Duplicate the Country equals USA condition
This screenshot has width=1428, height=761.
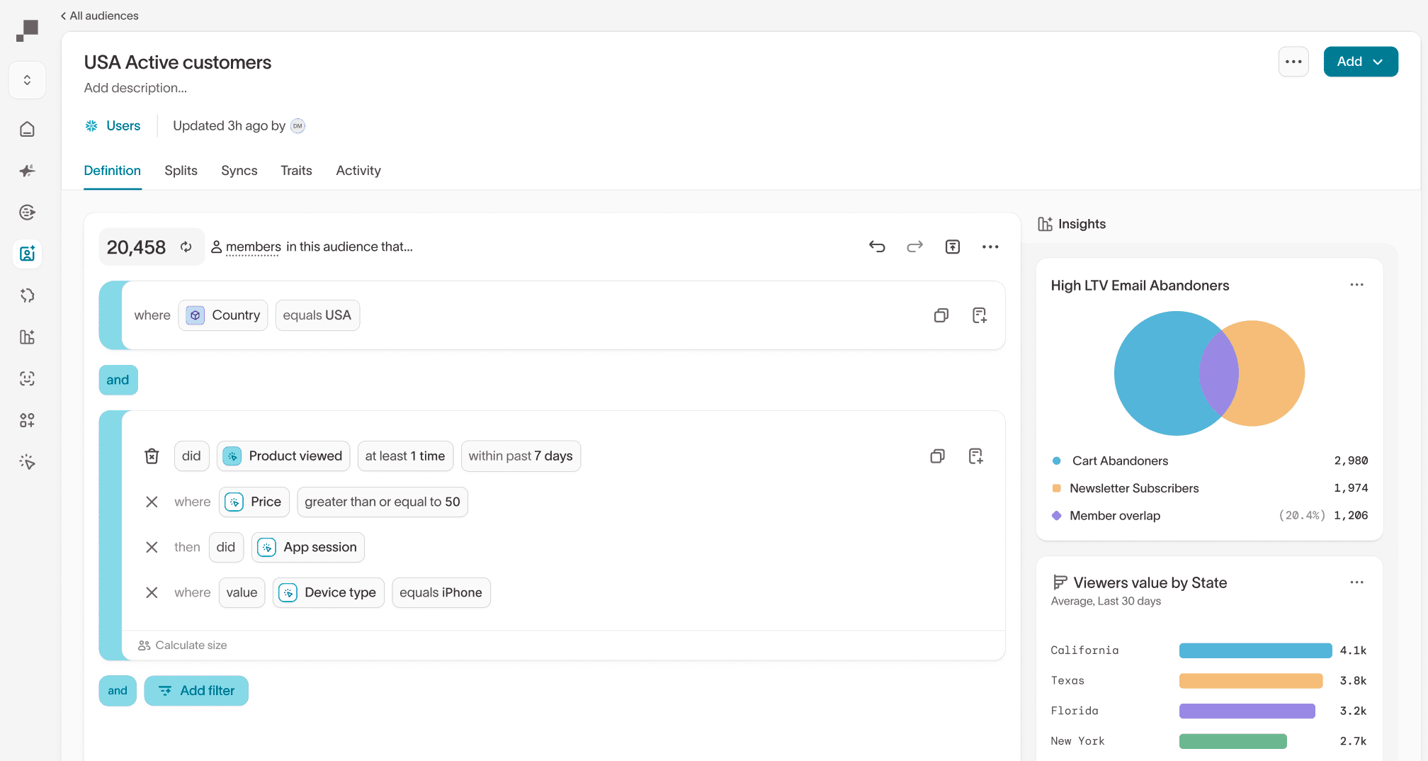click(941, 315)
